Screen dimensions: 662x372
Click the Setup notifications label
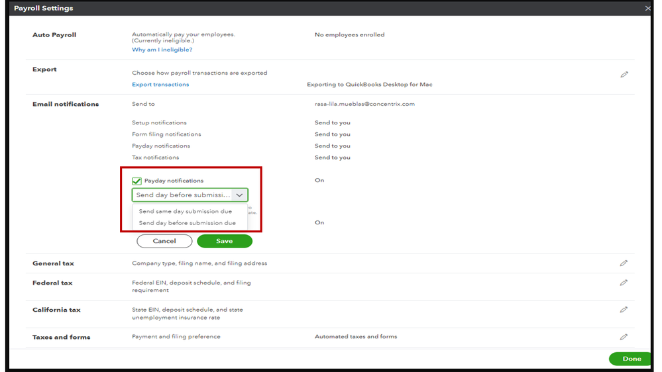[159, 122]
